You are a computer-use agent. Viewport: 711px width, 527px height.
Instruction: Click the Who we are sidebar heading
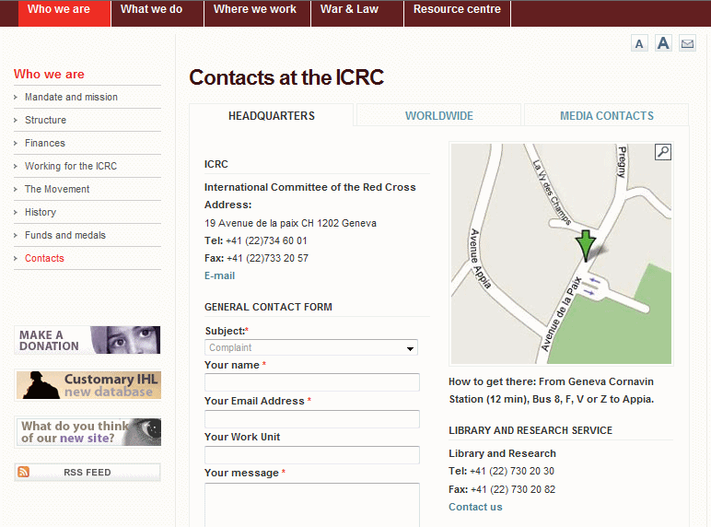pyautogui.click(x=49, y=74)
